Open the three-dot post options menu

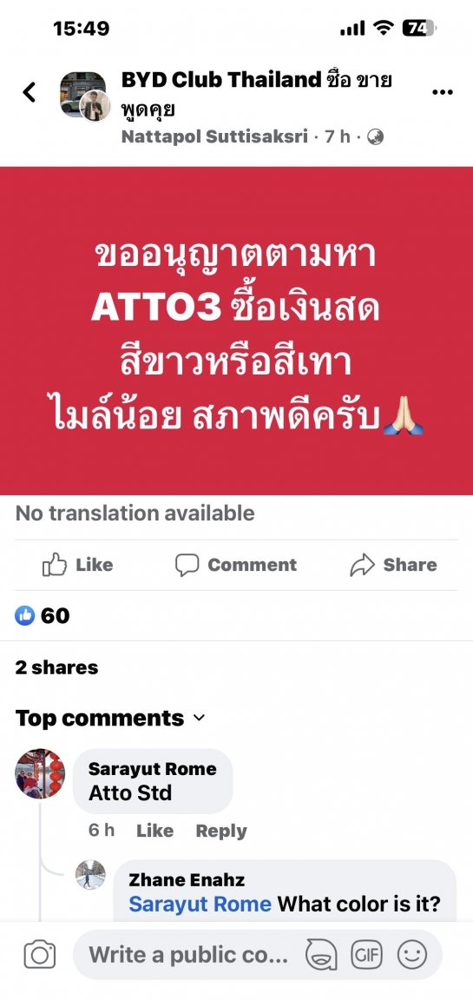pos(442,93)
